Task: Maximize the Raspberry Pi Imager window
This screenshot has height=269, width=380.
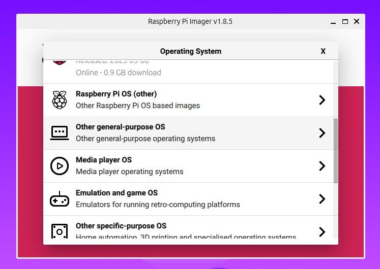Action: [345, 22]
